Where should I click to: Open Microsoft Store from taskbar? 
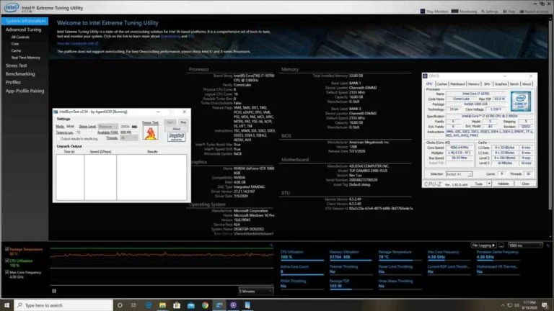[177, 305]
